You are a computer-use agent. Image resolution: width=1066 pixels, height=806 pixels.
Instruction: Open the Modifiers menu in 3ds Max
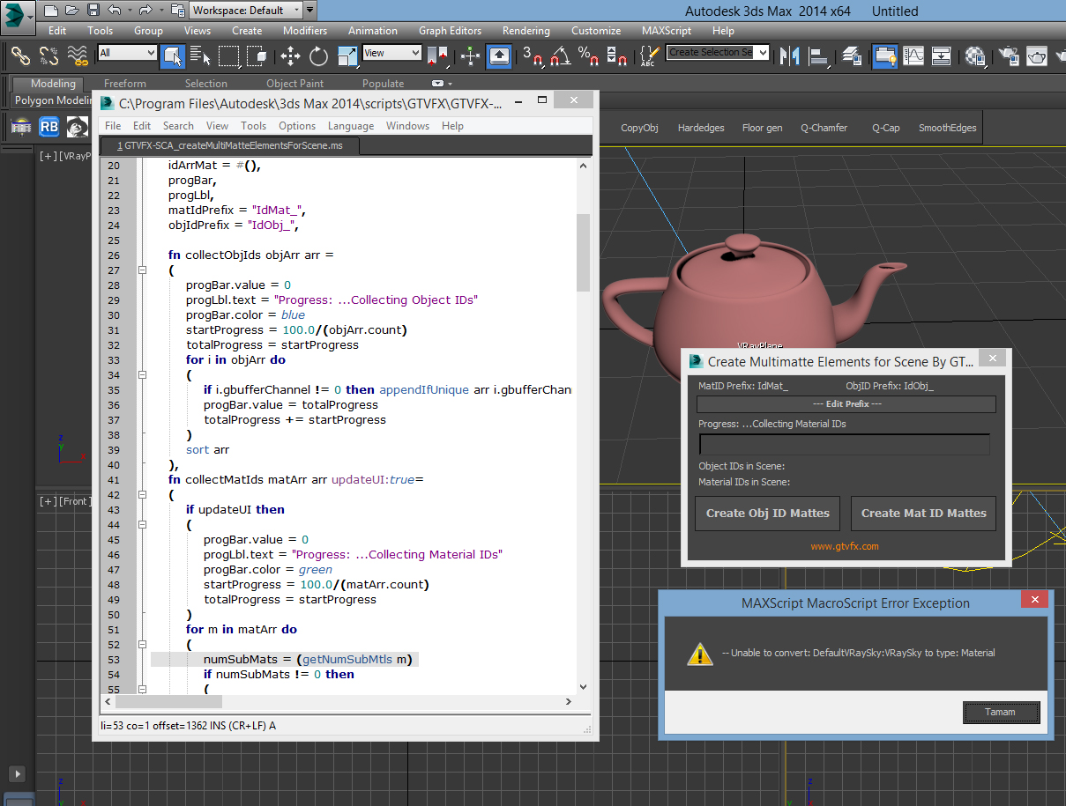pos(305,31)
